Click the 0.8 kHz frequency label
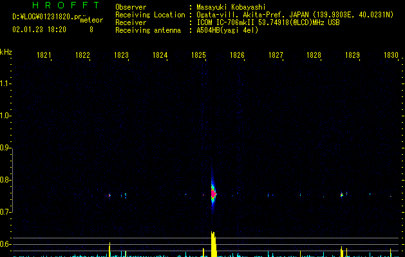This screenshot has height=257, width=405. pos(5,180)
